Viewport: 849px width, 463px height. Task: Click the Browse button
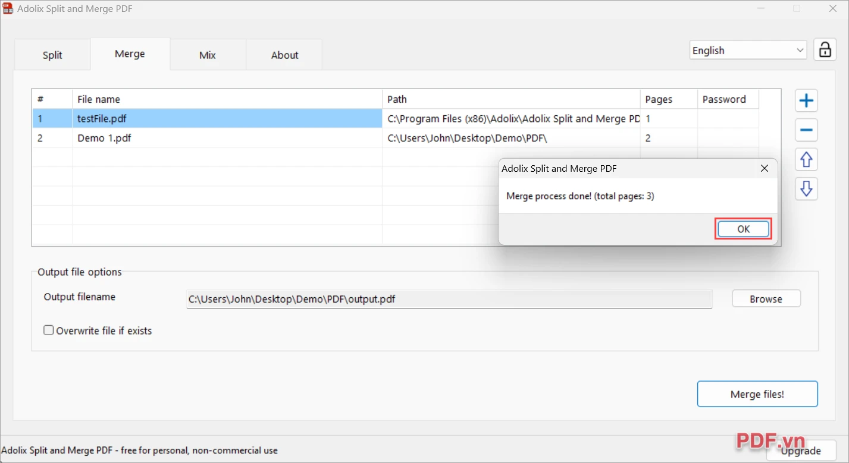coord(766,299)
